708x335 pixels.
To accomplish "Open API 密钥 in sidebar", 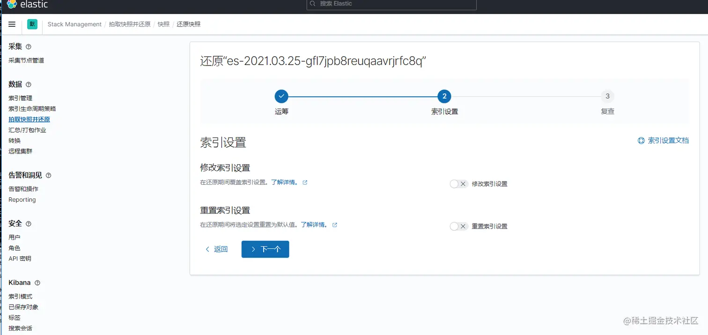I will coord(20,259).
